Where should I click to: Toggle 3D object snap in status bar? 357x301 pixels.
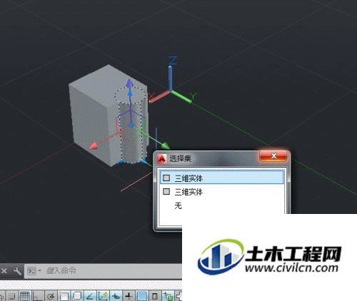click(77, 296)
